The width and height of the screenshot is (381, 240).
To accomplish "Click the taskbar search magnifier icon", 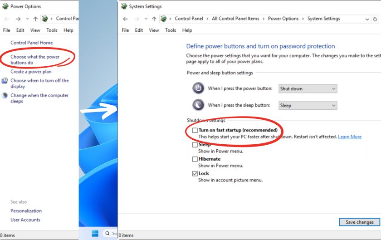I will (108, 233).
